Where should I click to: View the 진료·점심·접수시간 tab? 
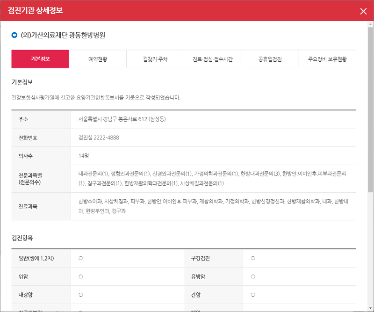click(213, 59)
